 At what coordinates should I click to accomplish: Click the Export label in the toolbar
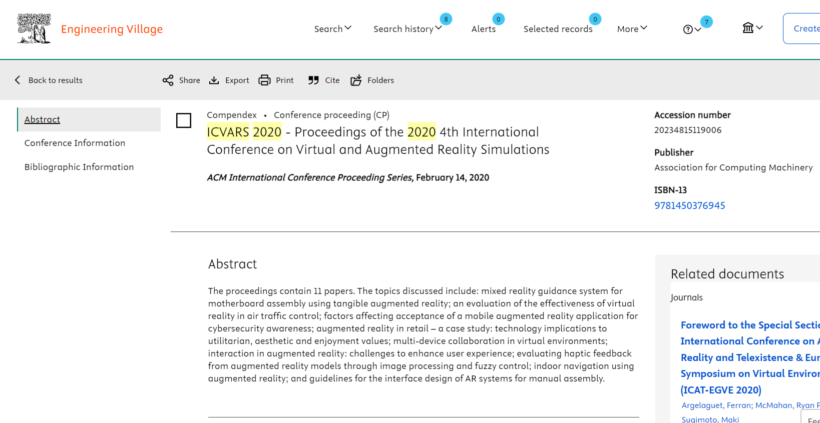click(237, 80)
